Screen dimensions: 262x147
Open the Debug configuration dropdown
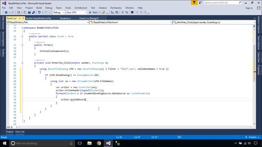pos(59,13)
